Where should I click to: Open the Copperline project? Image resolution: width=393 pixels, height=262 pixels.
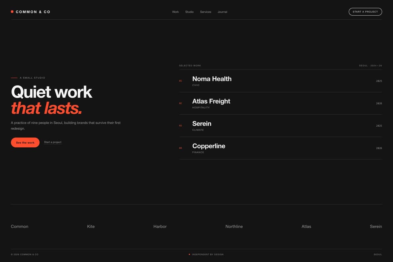coord(209,146)
